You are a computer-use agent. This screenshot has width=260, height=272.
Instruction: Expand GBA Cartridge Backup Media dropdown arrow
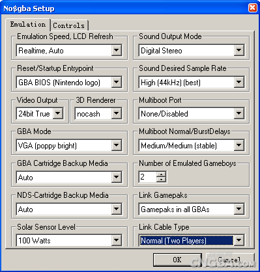tap(117, 177)
